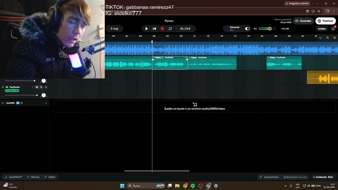Mute the master volume speaker icon

255,29
